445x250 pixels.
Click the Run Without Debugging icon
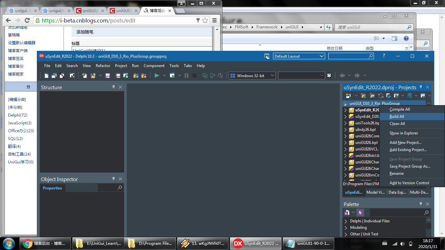tap(172, 76)
